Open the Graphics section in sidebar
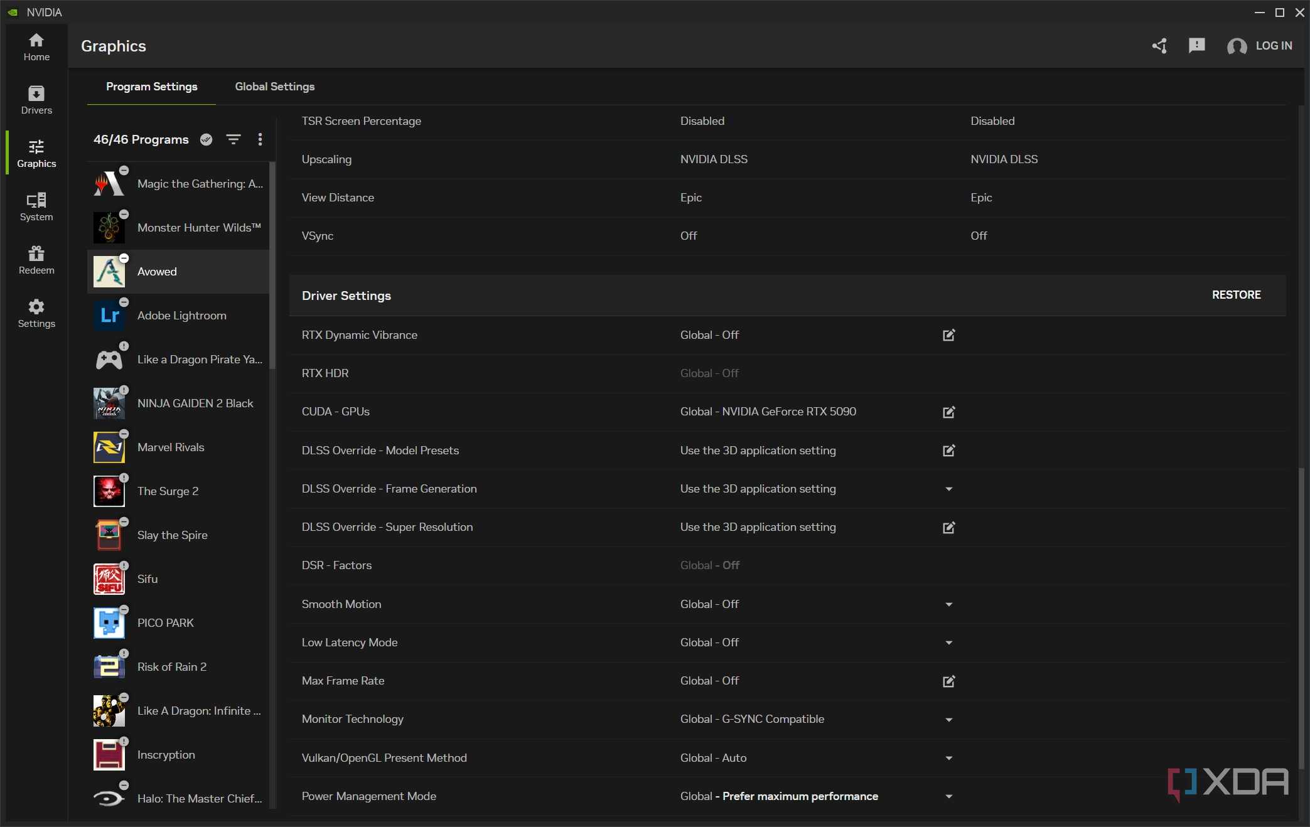Image resolution: width=1310 pixels, height=827 pixels. tap(36, 154)
